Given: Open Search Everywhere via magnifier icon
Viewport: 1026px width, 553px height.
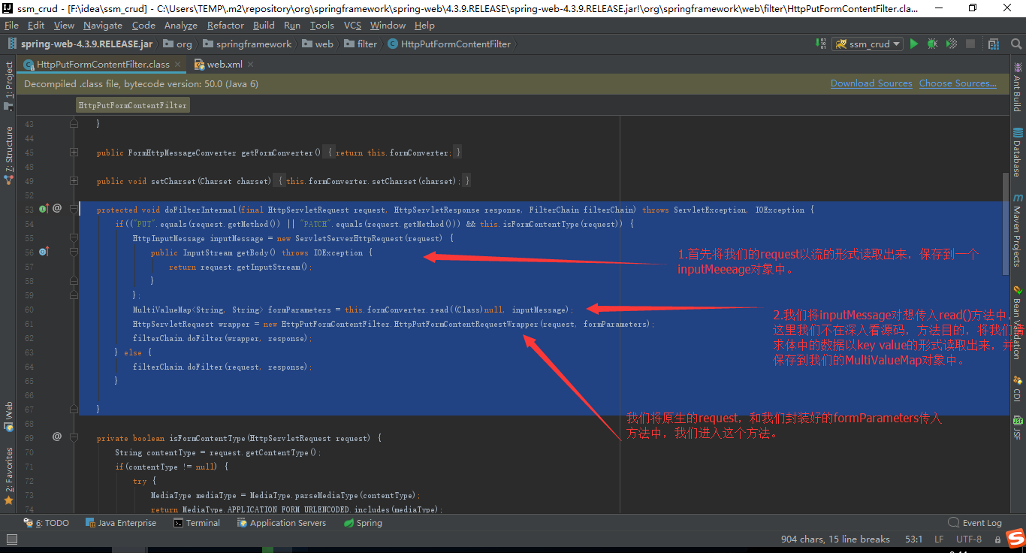Looking at the screenshot, I should [x=1016, y=44].
